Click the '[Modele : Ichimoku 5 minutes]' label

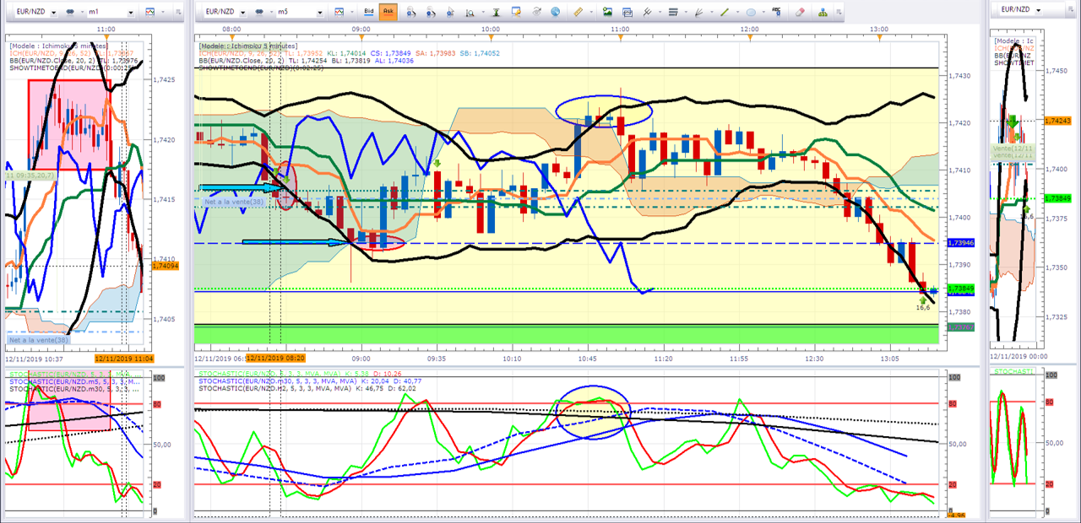point(247,46)
